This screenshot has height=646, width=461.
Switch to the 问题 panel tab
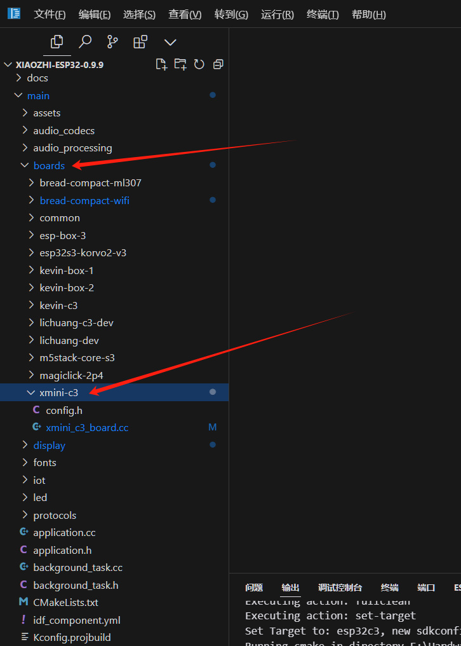click(x=254, y=588)
